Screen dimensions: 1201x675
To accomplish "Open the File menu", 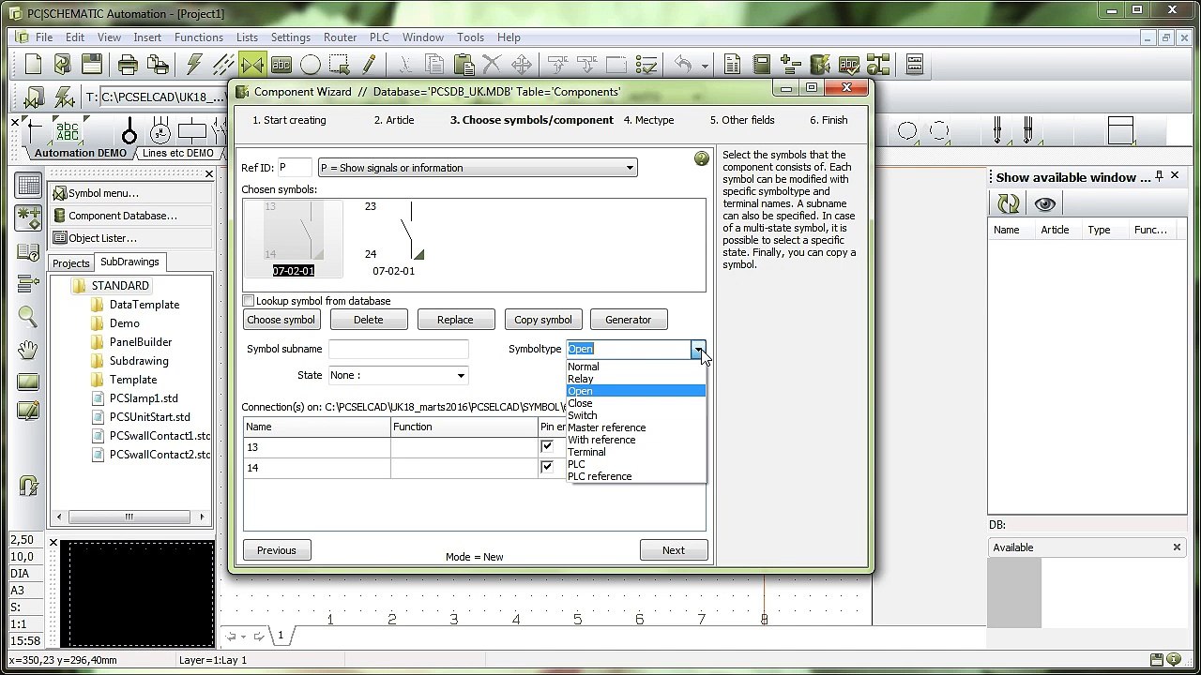I will 44,37.
